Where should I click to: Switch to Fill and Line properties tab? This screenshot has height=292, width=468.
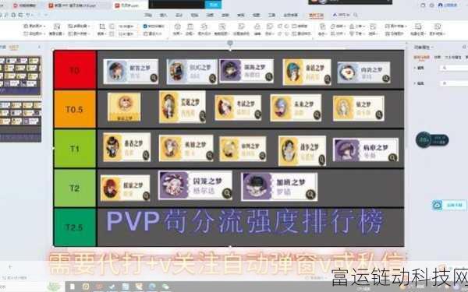coord(421,57)
